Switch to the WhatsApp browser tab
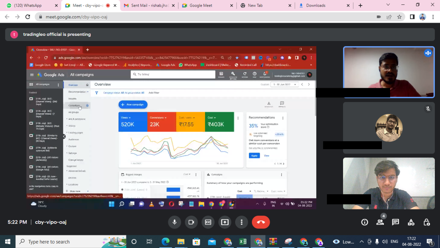440x248 pixels. pos(32,6)
